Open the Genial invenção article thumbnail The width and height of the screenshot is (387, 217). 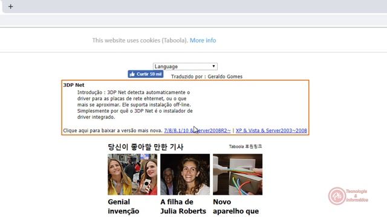tap(132, 174)
